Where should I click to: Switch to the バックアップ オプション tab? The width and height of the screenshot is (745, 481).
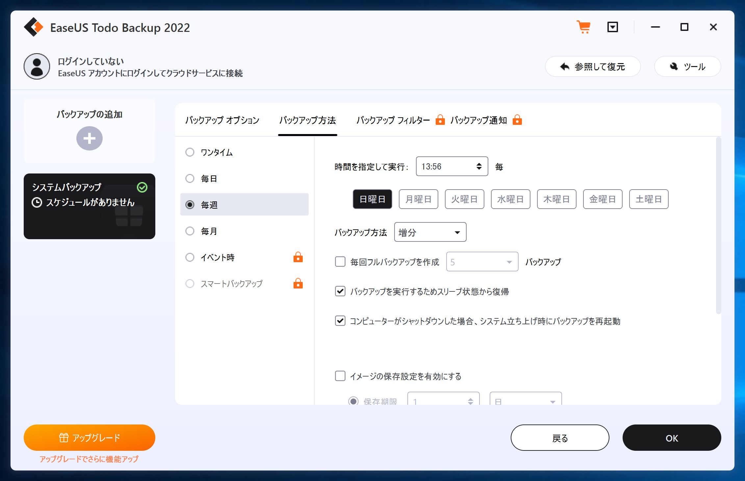coord(222,120)
